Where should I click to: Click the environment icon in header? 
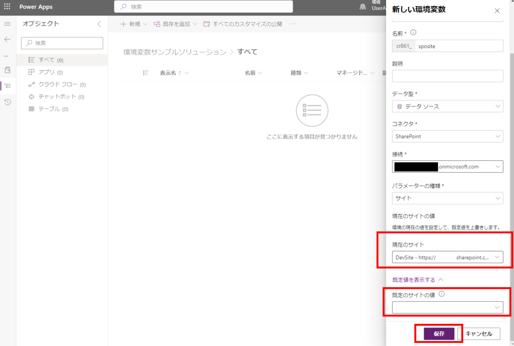point(362,7)
